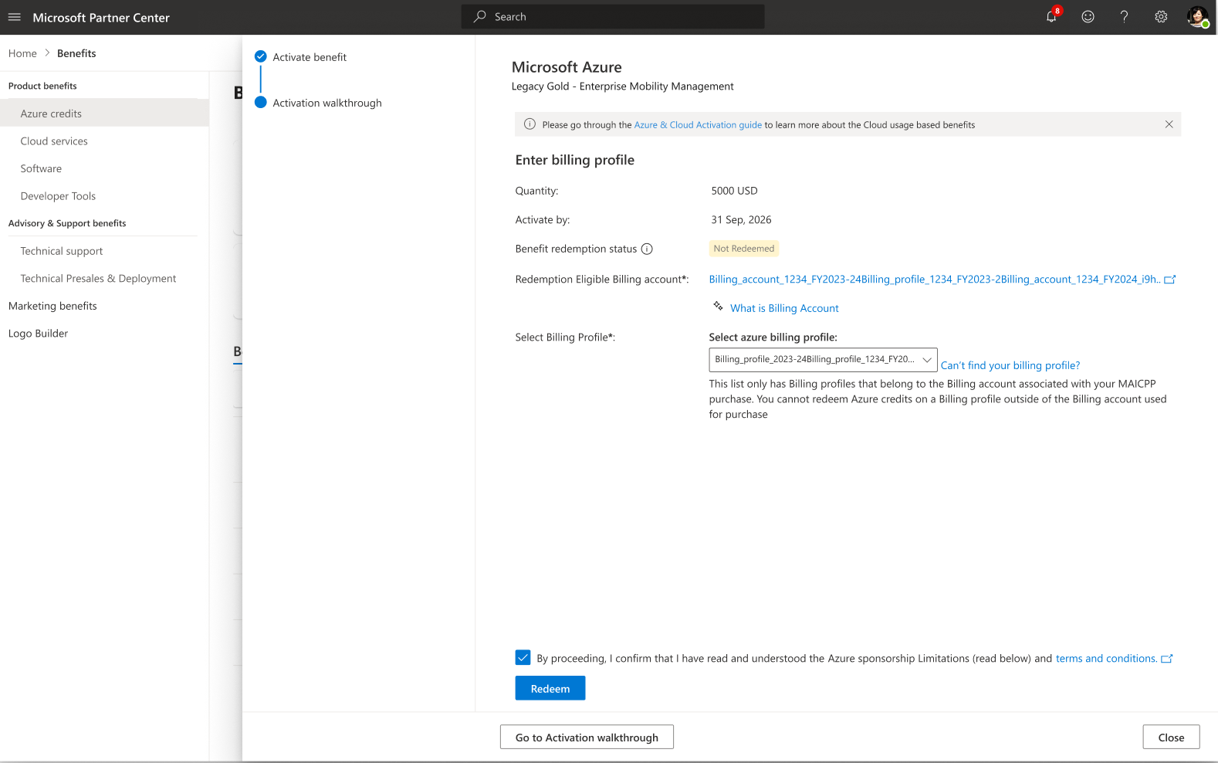Click the breadcrumb chevron after Home

coord(47,53)
